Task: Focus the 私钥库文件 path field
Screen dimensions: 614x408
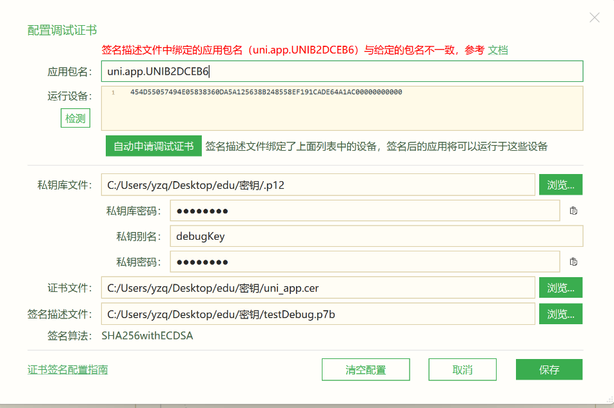Action: click(318, 184)
